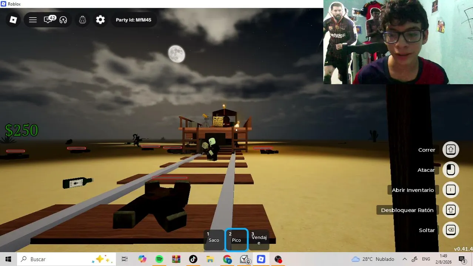Image resolution: width=473 pixels, height=266 pixels.
Task: Click the Buscar search box in taskbar
Action: click(66, 259)
